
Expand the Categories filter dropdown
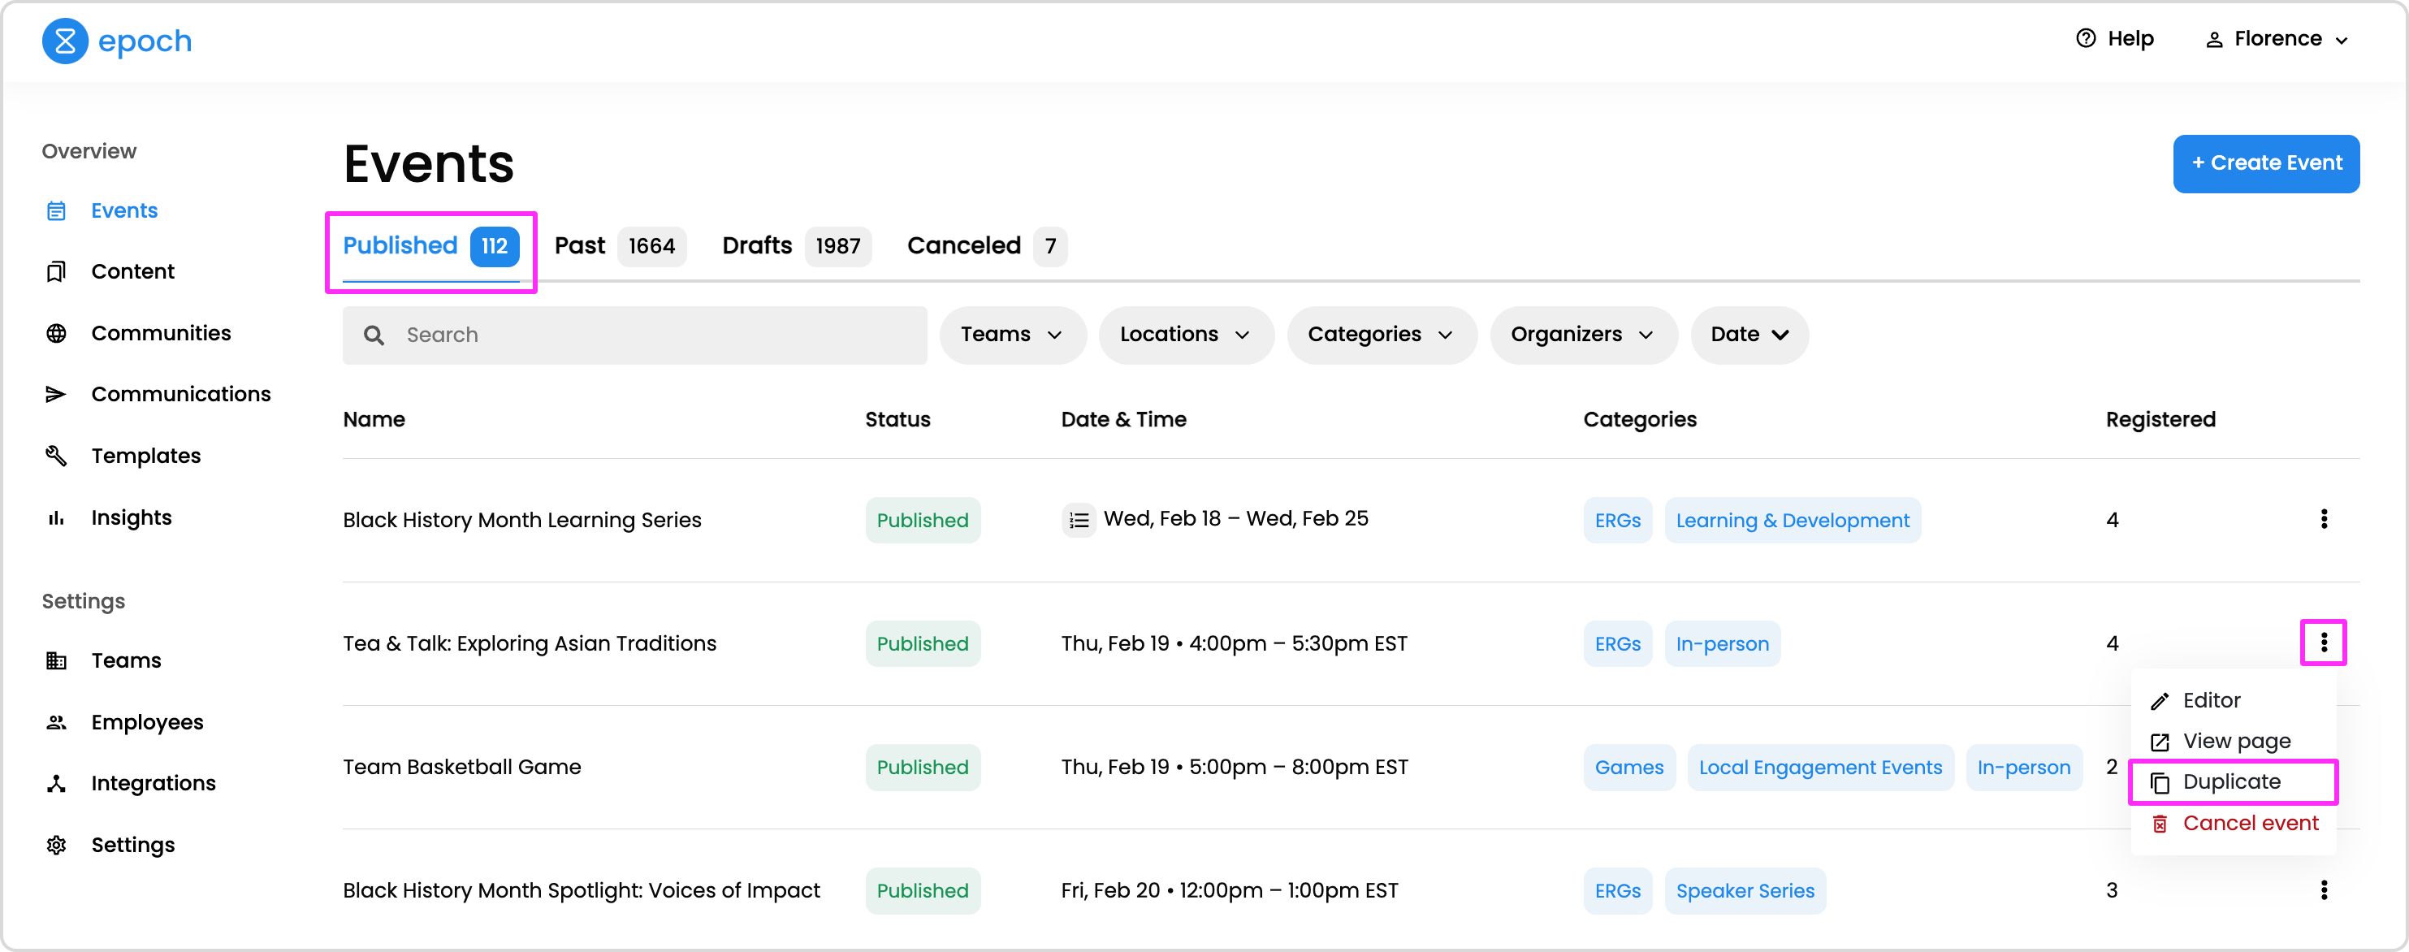1380,335
